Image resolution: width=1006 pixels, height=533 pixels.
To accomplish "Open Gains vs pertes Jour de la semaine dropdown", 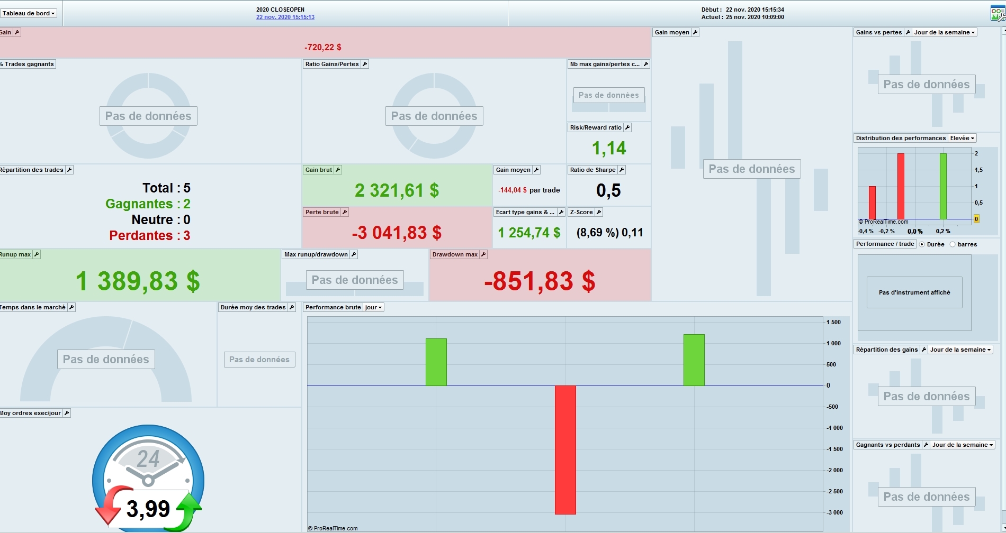I will (x=945, y=32).
